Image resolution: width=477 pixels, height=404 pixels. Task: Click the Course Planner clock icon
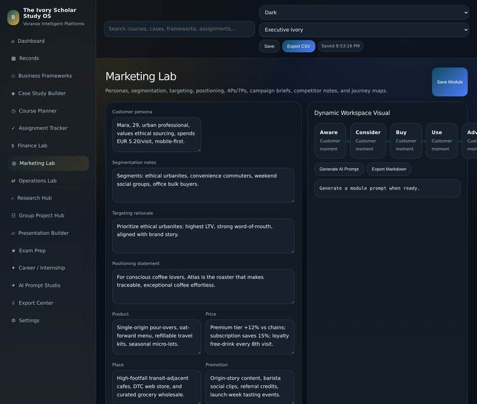pos(13,111)
